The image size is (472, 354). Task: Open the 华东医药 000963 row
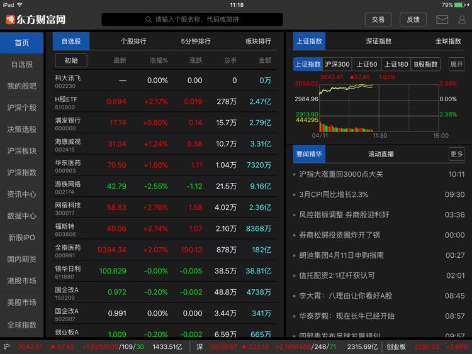[165, 165]
